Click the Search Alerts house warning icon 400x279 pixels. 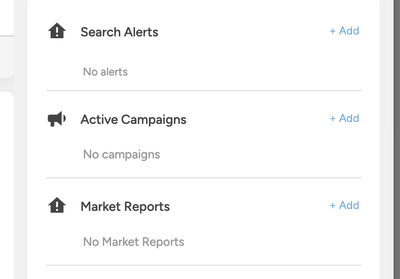point(57,31)
